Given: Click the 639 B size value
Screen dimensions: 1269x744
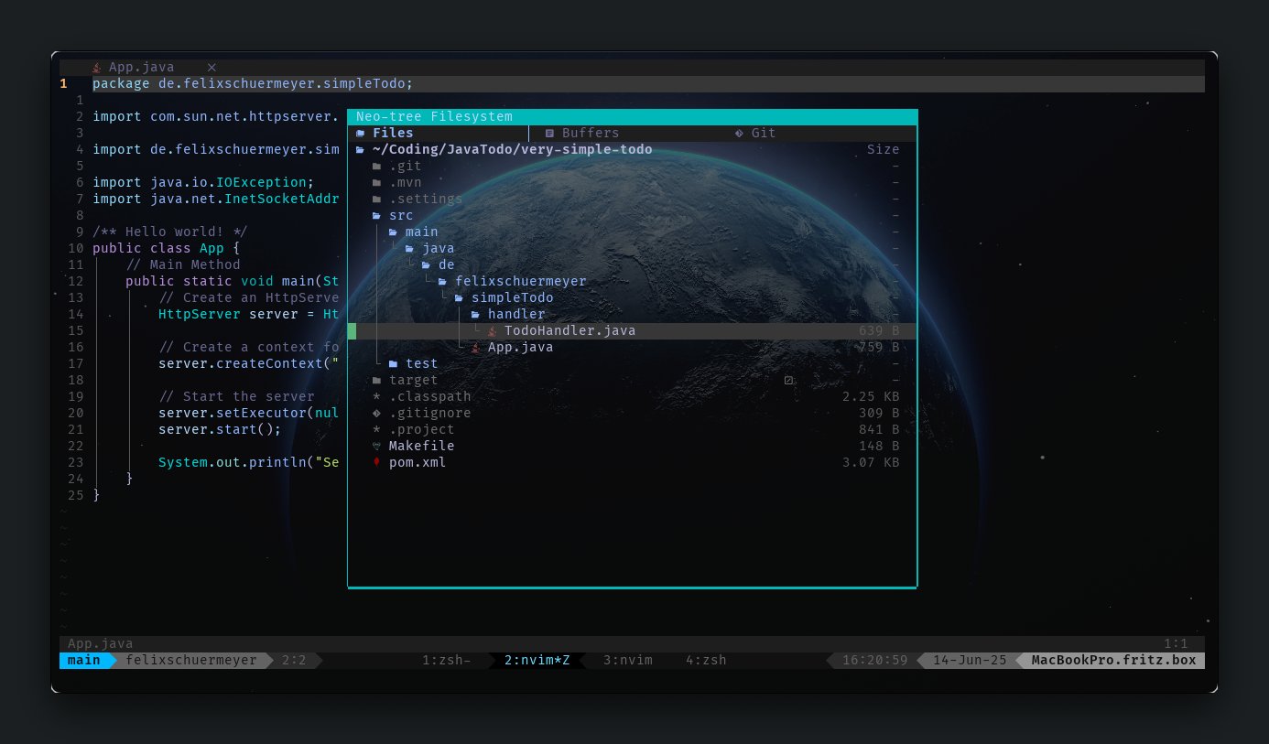Looking at the screenshot, I should coord(879,330).
